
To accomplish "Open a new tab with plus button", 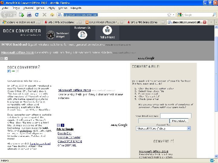I will (x=211, y=22).
